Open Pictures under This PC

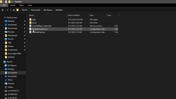[x=11, y=83]
